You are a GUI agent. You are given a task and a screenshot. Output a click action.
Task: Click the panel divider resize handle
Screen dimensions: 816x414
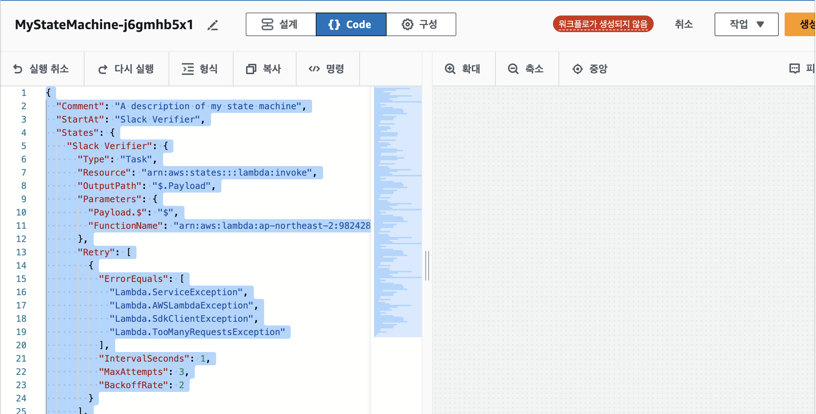tap(427, 265)
